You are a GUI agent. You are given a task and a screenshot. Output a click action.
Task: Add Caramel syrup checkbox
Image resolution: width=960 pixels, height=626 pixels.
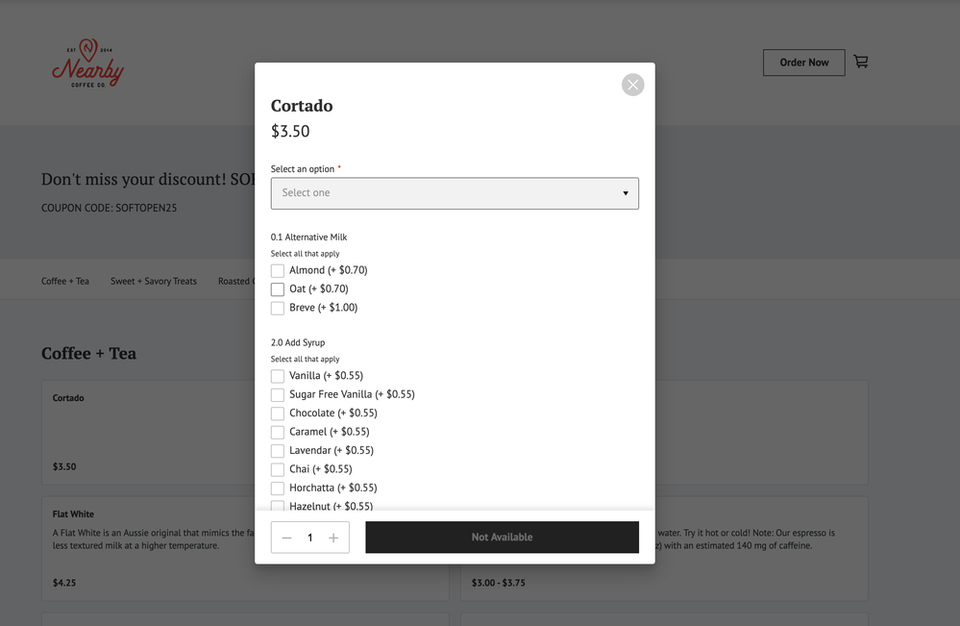[278, 433]
